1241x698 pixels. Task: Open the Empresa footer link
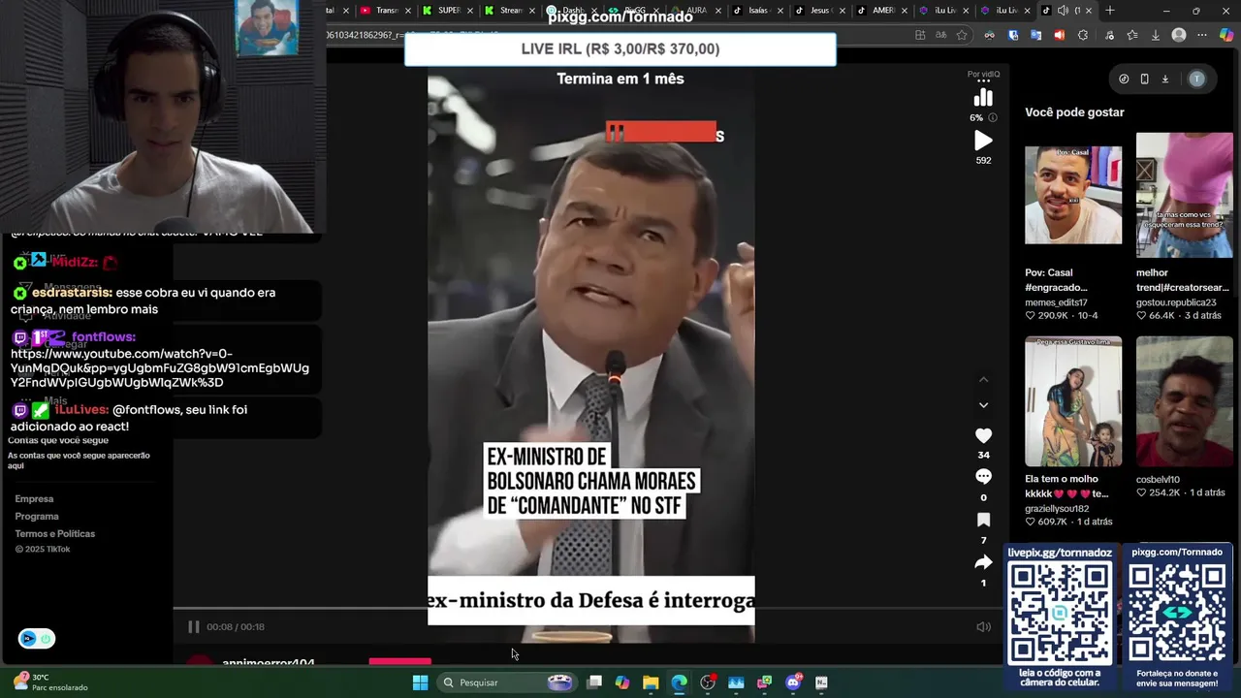(34, 499)
